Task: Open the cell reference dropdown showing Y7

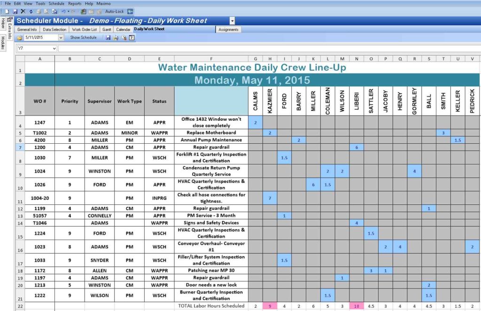Action: point(55,47)
